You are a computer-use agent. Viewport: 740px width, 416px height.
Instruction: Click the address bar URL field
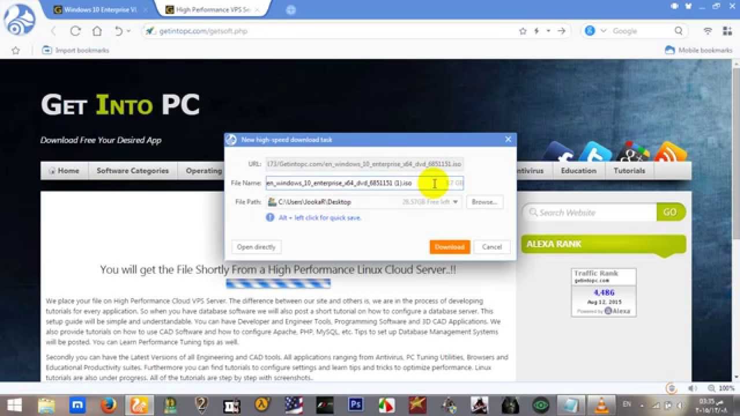pyautogui.click(x=330, y=31)
